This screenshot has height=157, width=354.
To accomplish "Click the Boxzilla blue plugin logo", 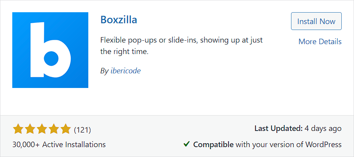I will [50, 50].
